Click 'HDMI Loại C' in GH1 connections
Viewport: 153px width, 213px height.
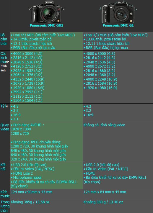(22, 173)
